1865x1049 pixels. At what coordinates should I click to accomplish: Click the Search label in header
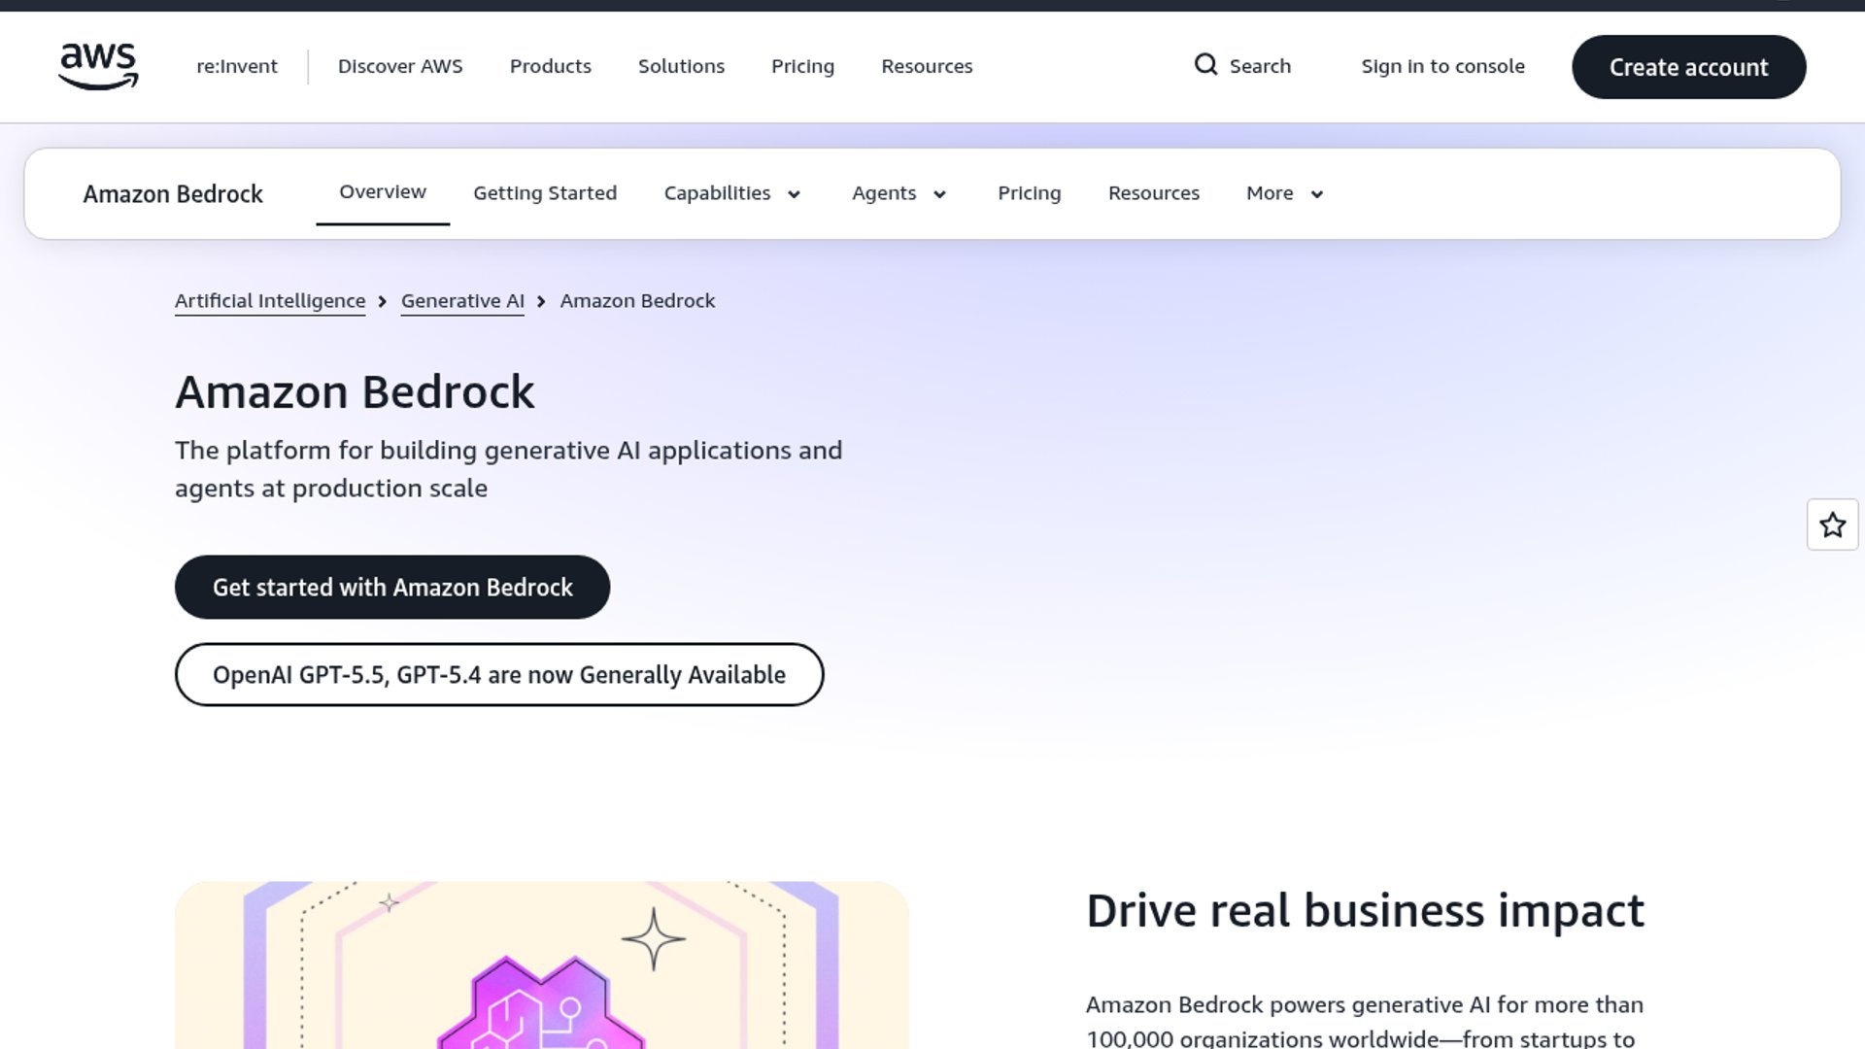pos(1260,66)
